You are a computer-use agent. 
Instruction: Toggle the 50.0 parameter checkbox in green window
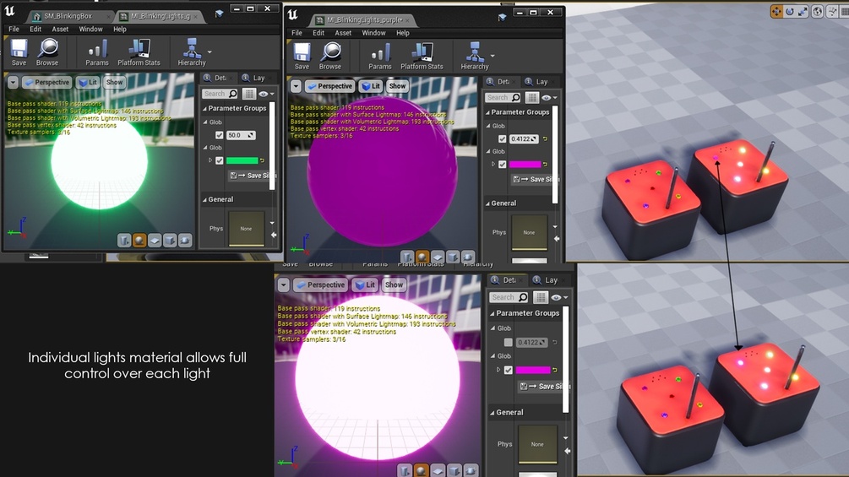tap(220, 135)
